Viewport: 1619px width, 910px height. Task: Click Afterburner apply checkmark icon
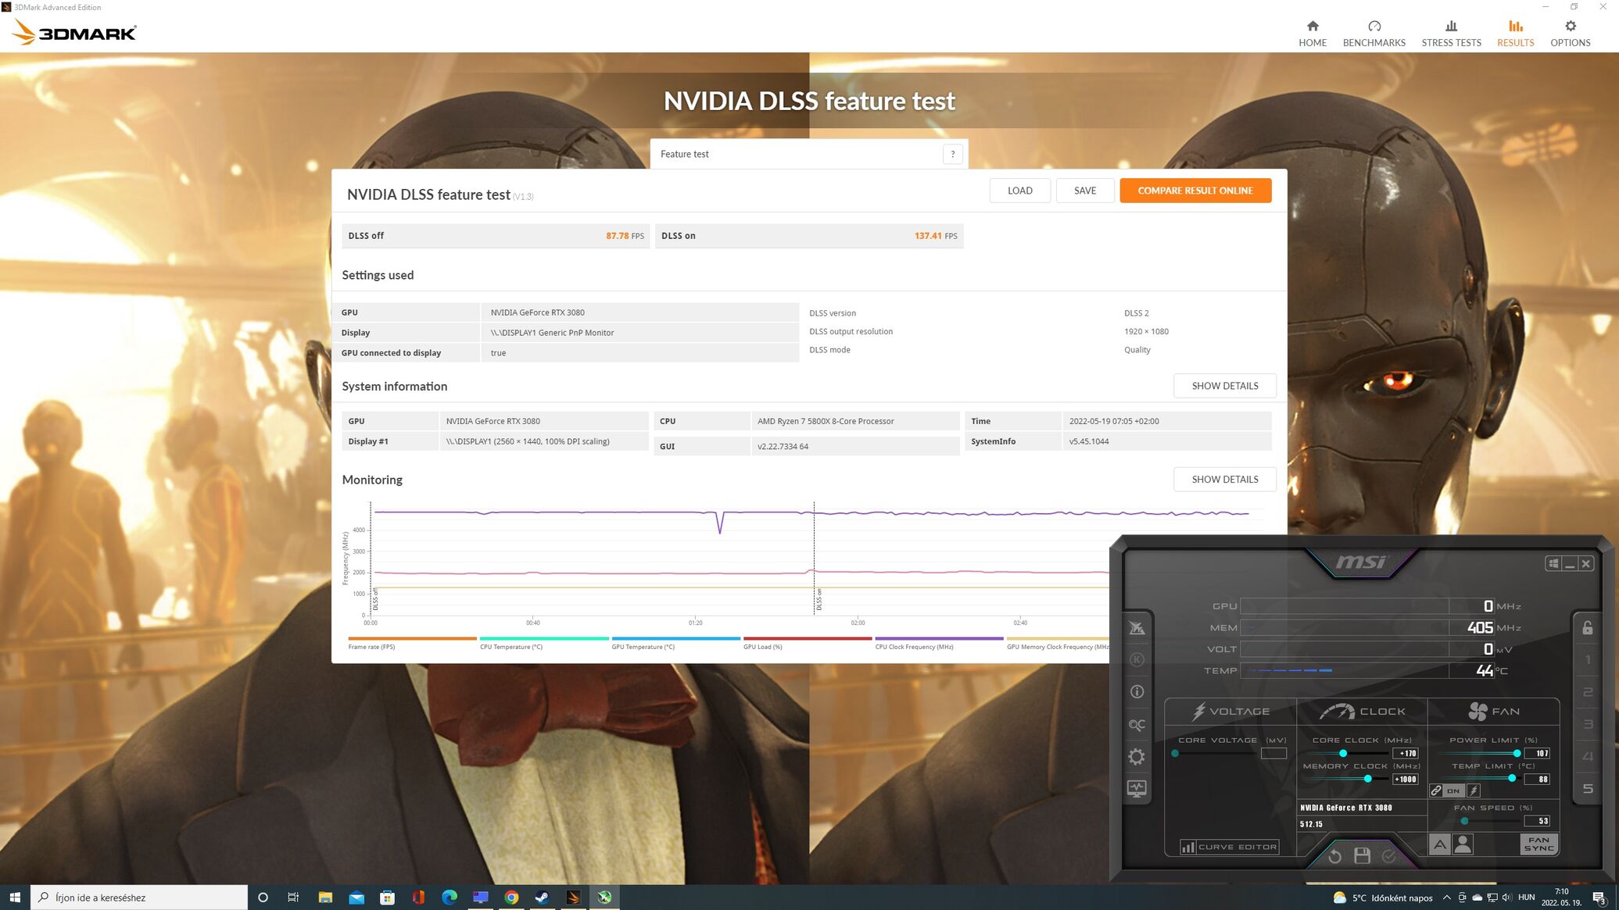coord(1388,857)
